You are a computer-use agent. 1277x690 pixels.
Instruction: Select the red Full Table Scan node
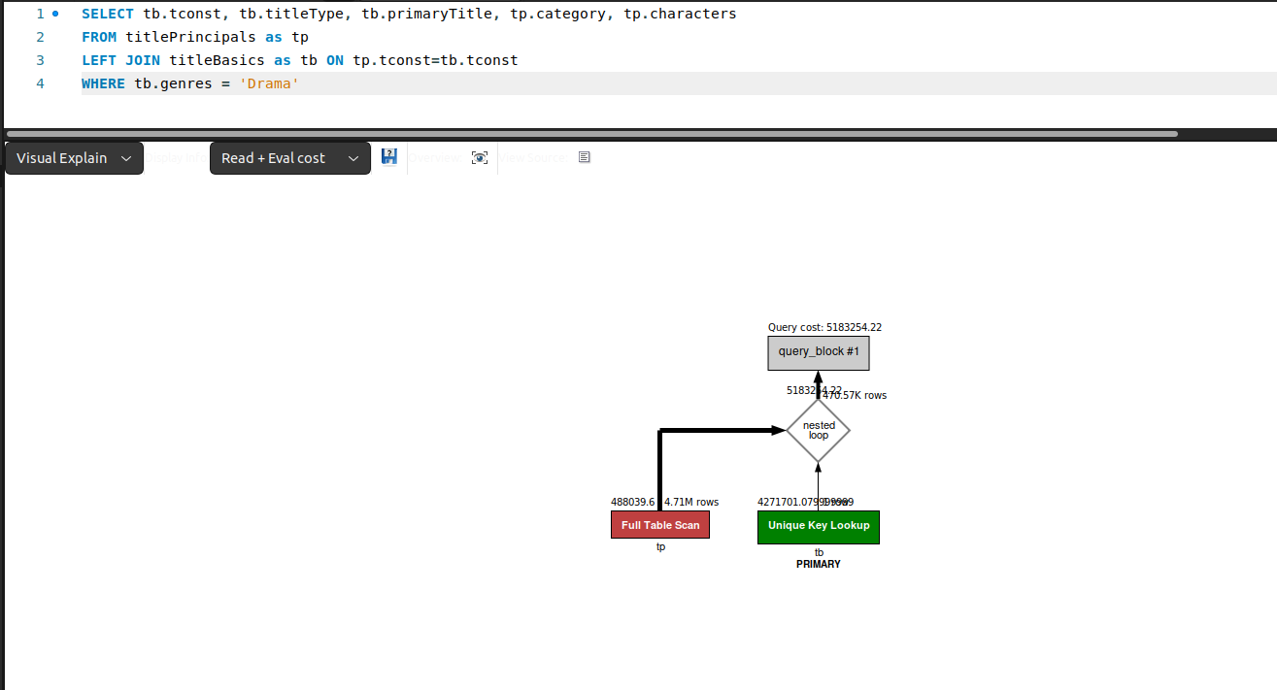pos(660,524)
